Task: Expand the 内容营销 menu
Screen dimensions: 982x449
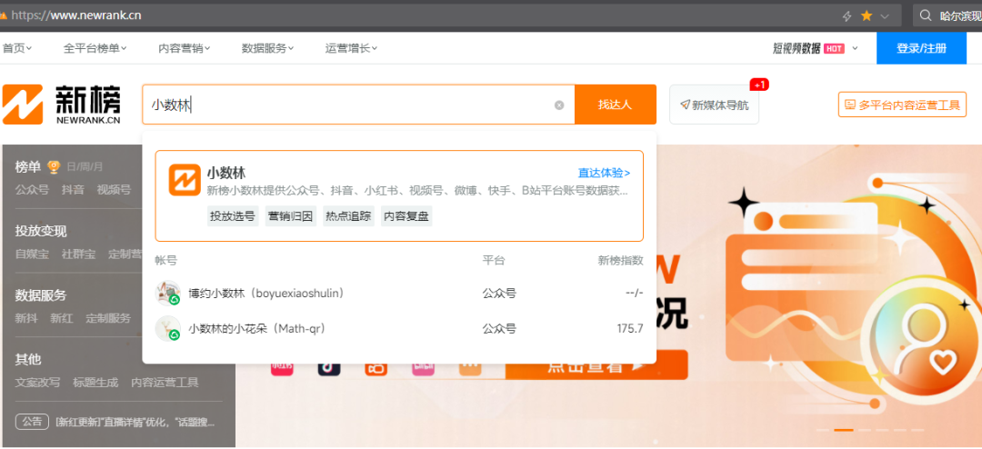Action: [x=184, y=48]
